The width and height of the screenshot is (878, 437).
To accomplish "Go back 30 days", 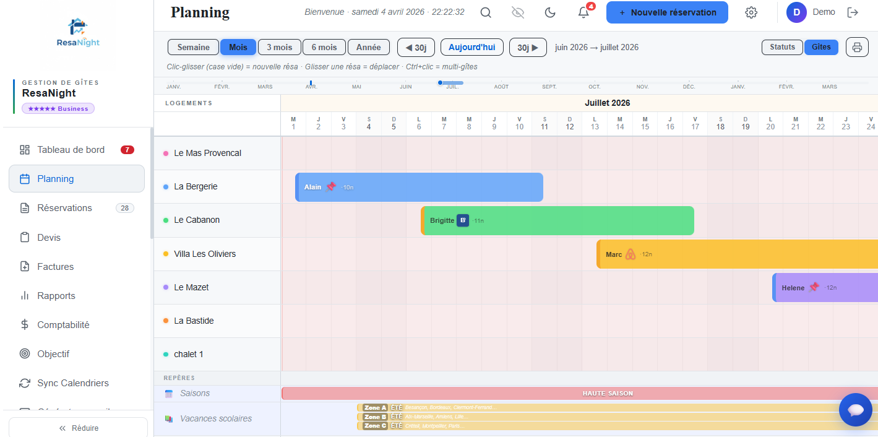I will [x=416, y=47].
